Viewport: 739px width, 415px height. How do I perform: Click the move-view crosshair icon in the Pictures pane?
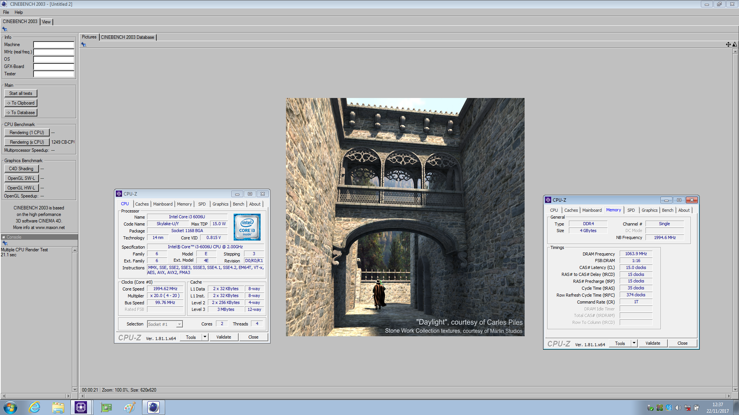coord(728,45)
